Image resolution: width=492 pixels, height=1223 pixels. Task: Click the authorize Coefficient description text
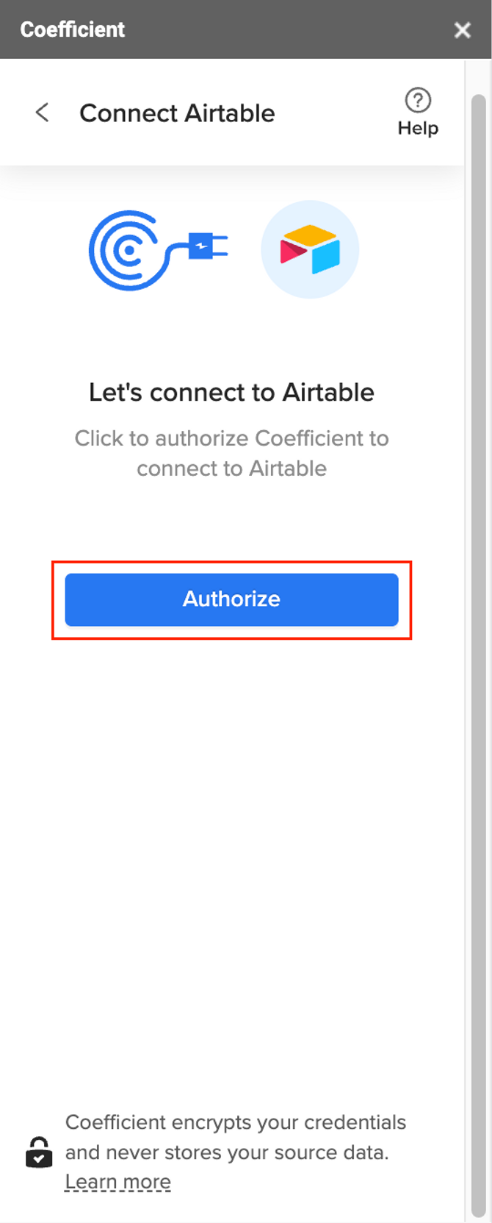pos(231,453)
